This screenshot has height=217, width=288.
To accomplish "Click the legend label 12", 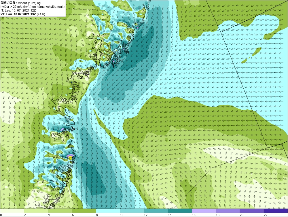I will tap(146, 215).
